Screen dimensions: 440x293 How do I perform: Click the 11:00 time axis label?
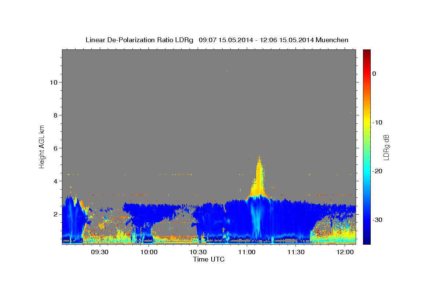click(247, 252)
